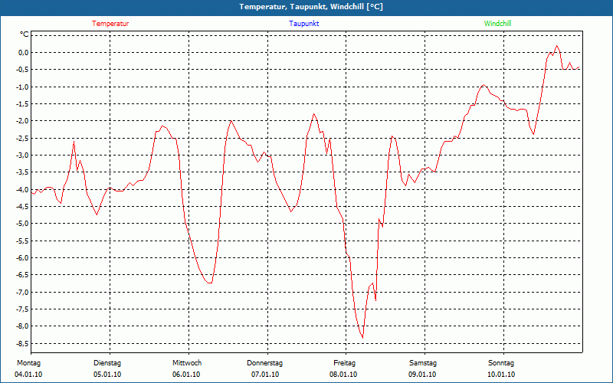Screen dimensions: 613x383
Task: Click the Samstag day label
Action: [x=423, y=363]
